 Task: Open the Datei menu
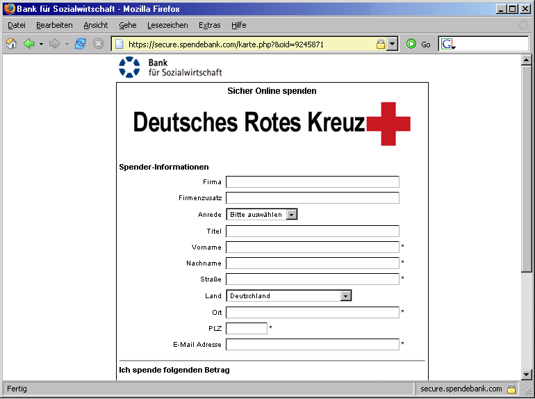pyautogui.click(x=17, y=25)
